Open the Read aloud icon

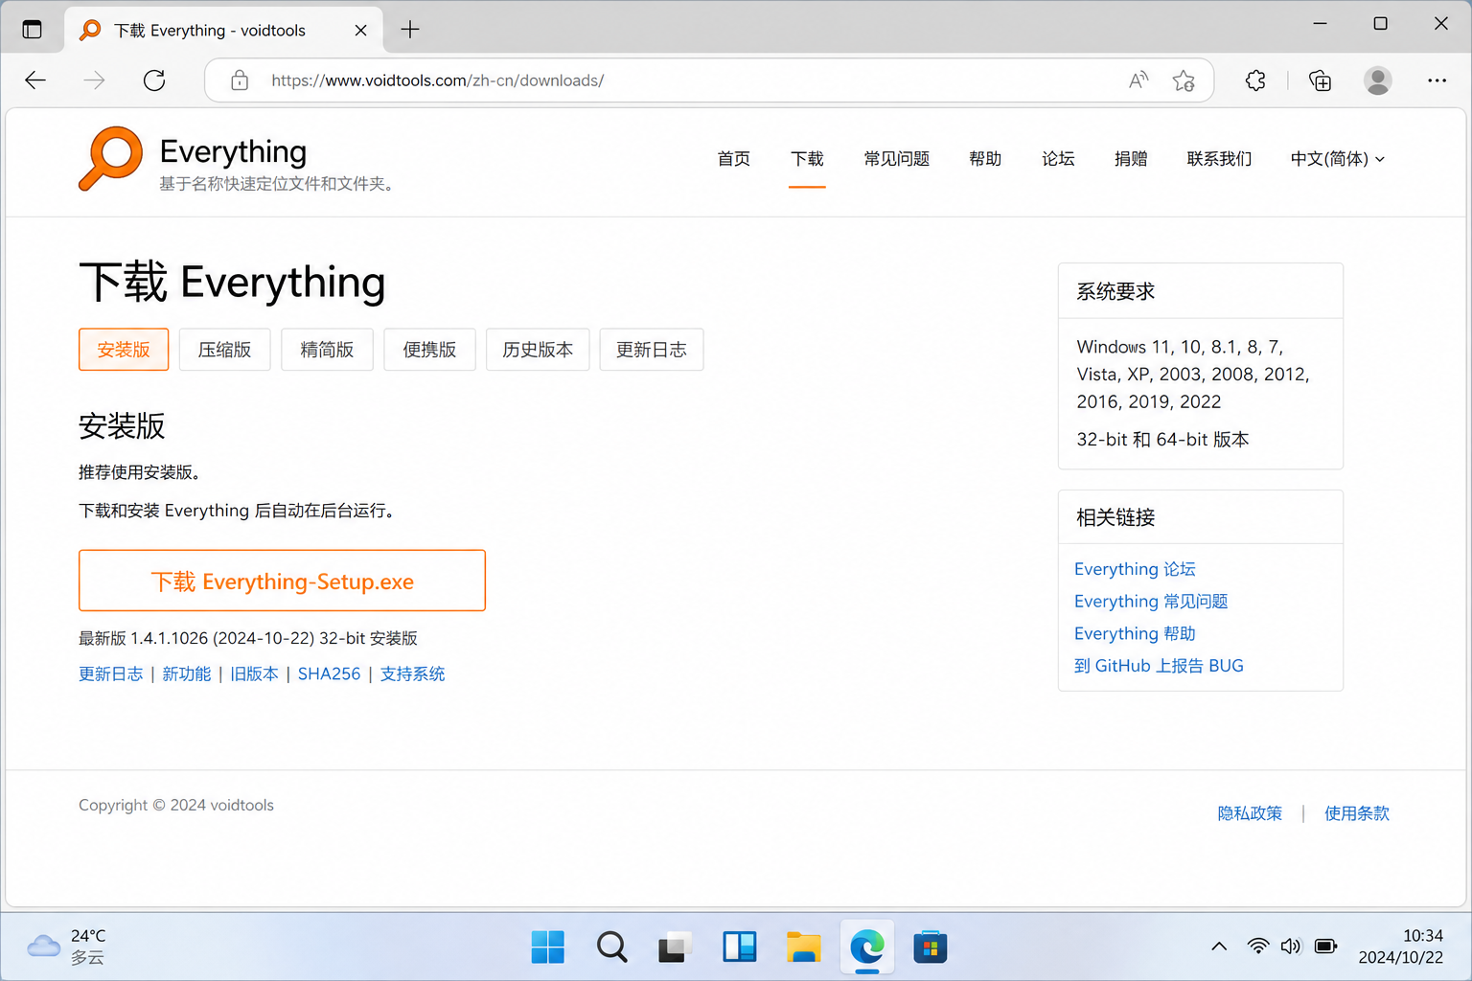click(1138, 80)
